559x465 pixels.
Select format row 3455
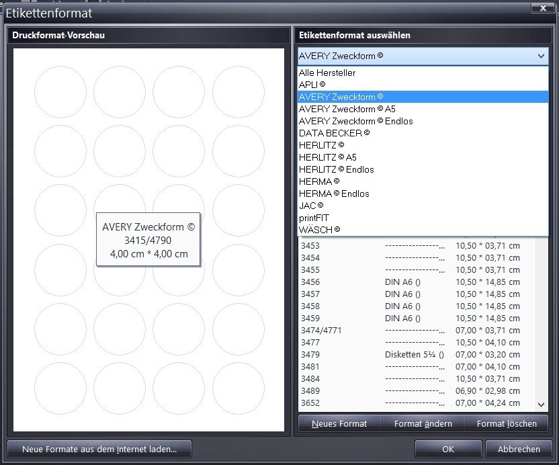pos(417,270)
